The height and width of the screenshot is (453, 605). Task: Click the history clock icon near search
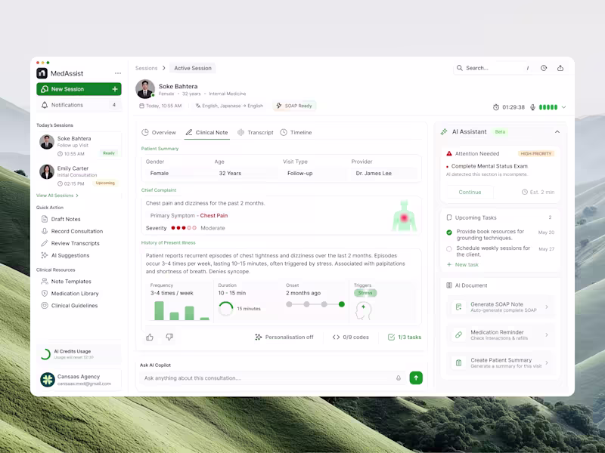[544, 68]
